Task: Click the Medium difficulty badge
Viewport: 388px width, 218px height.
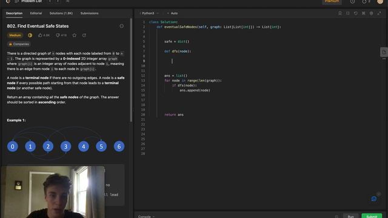Action: coord(15,35)
